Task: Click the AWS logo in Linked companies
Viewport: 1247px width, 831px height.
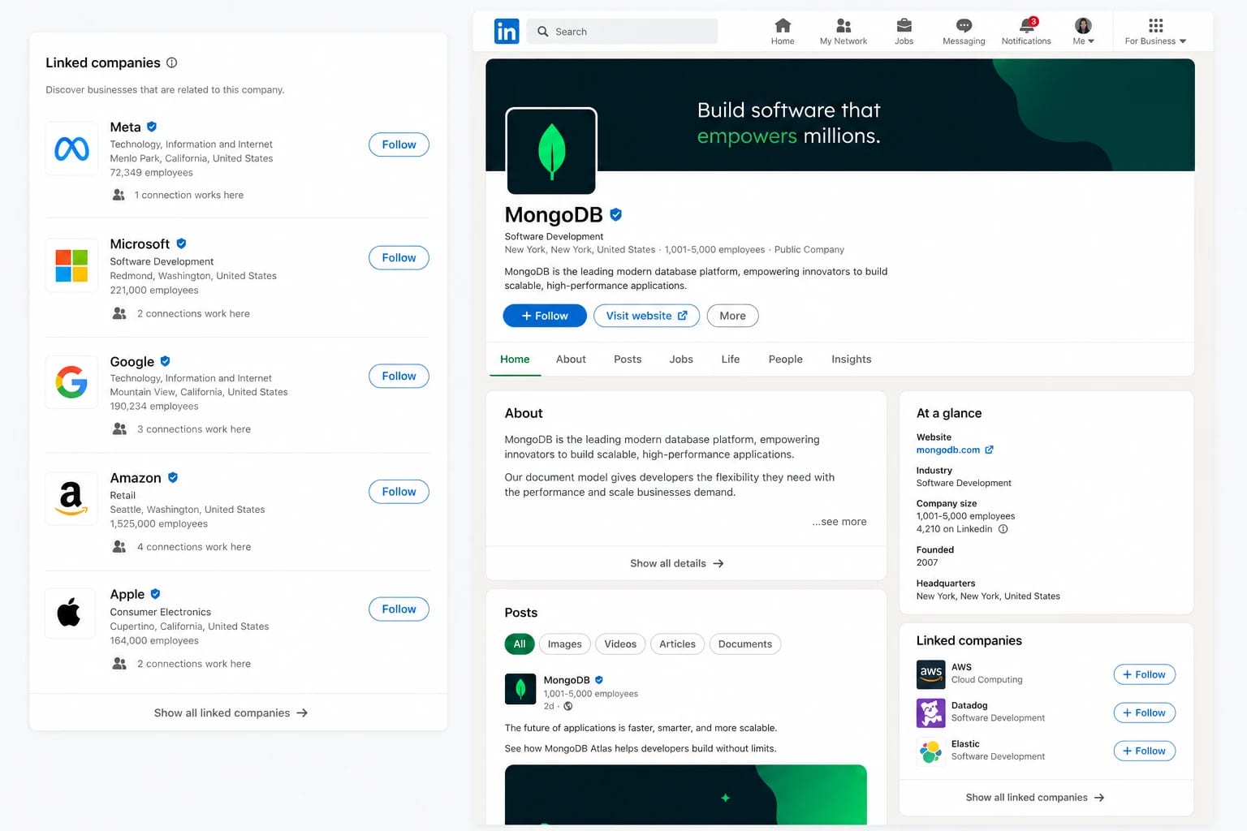Action: [x=930, y=674]
